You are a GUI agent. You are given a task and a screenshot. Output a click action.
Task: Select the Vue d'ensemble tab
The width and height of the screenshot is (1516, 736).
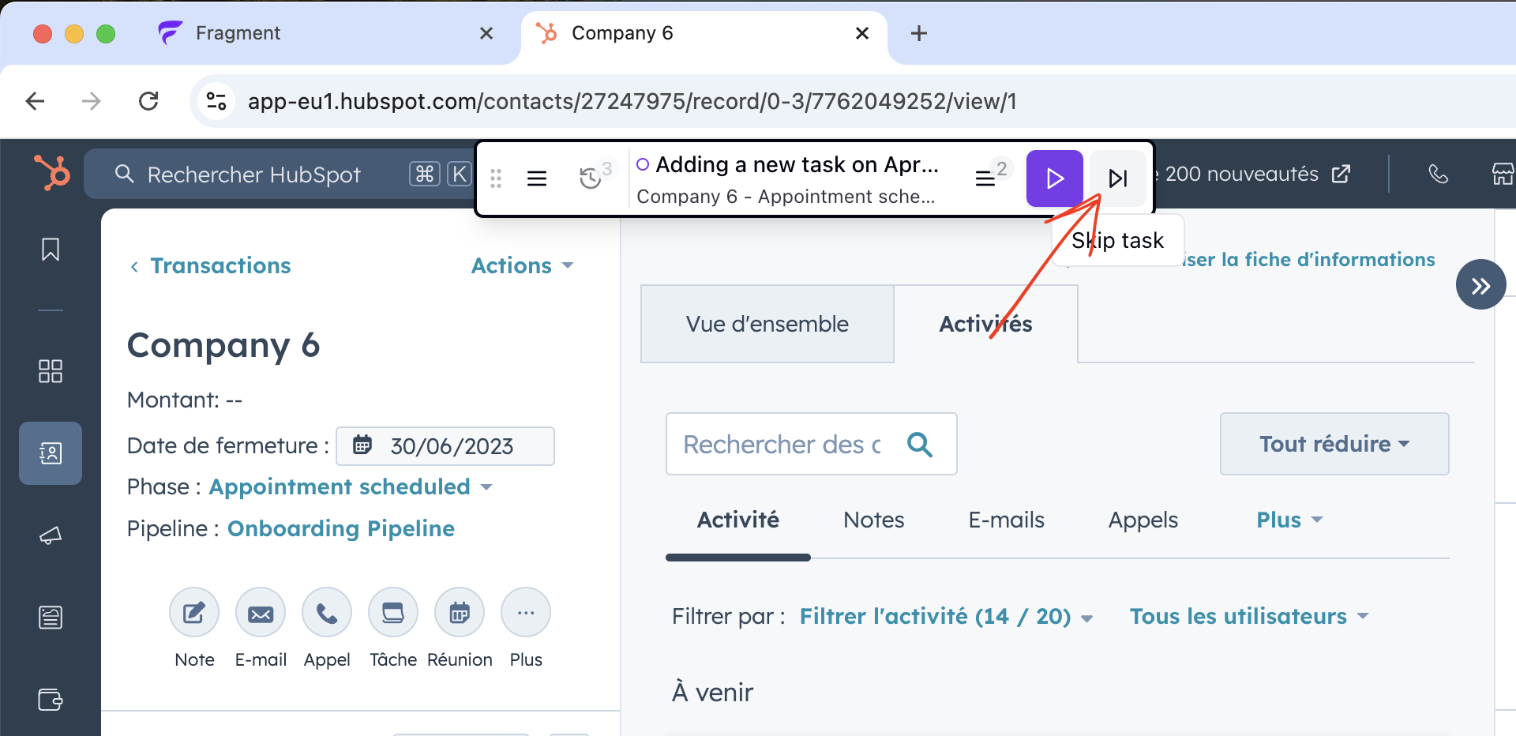[x=767, y=324]
